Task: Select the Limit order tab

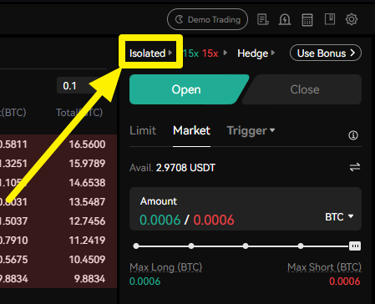Action: click(x=143, y=130)
